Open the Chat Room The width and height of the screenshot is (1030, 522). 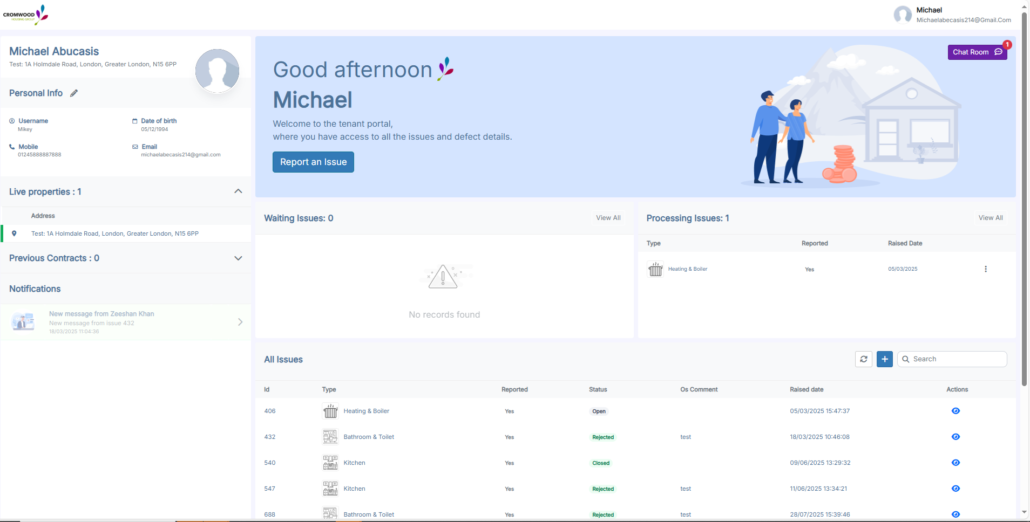(x=977, y=52)
